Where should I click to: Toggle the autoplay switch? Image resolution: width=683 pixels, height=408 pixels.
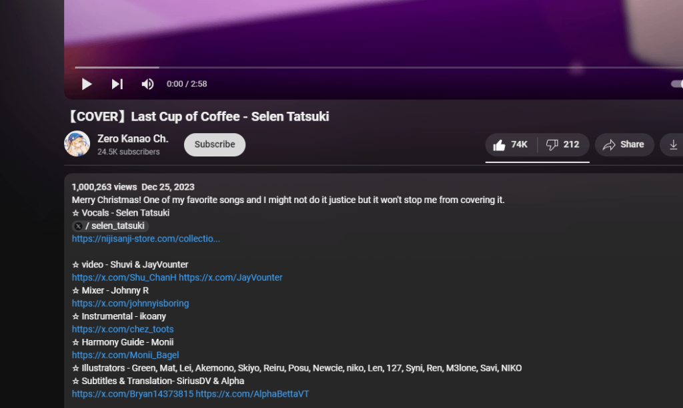[677, 84]
